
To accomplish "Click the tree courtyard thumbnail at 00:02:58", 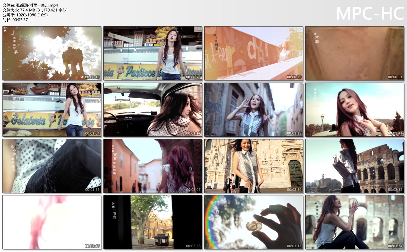I will [153, 222].
